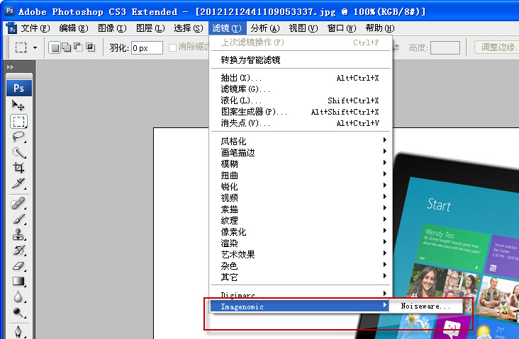Screen dimensions: 519x339
Task: Open the 文件(F) menu
Action: pyautogui.click(x=35, y=28)
